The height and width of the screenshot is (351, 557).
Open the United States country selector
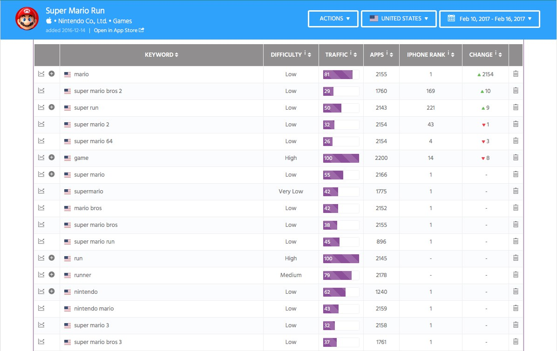click(x=399, y=19)
